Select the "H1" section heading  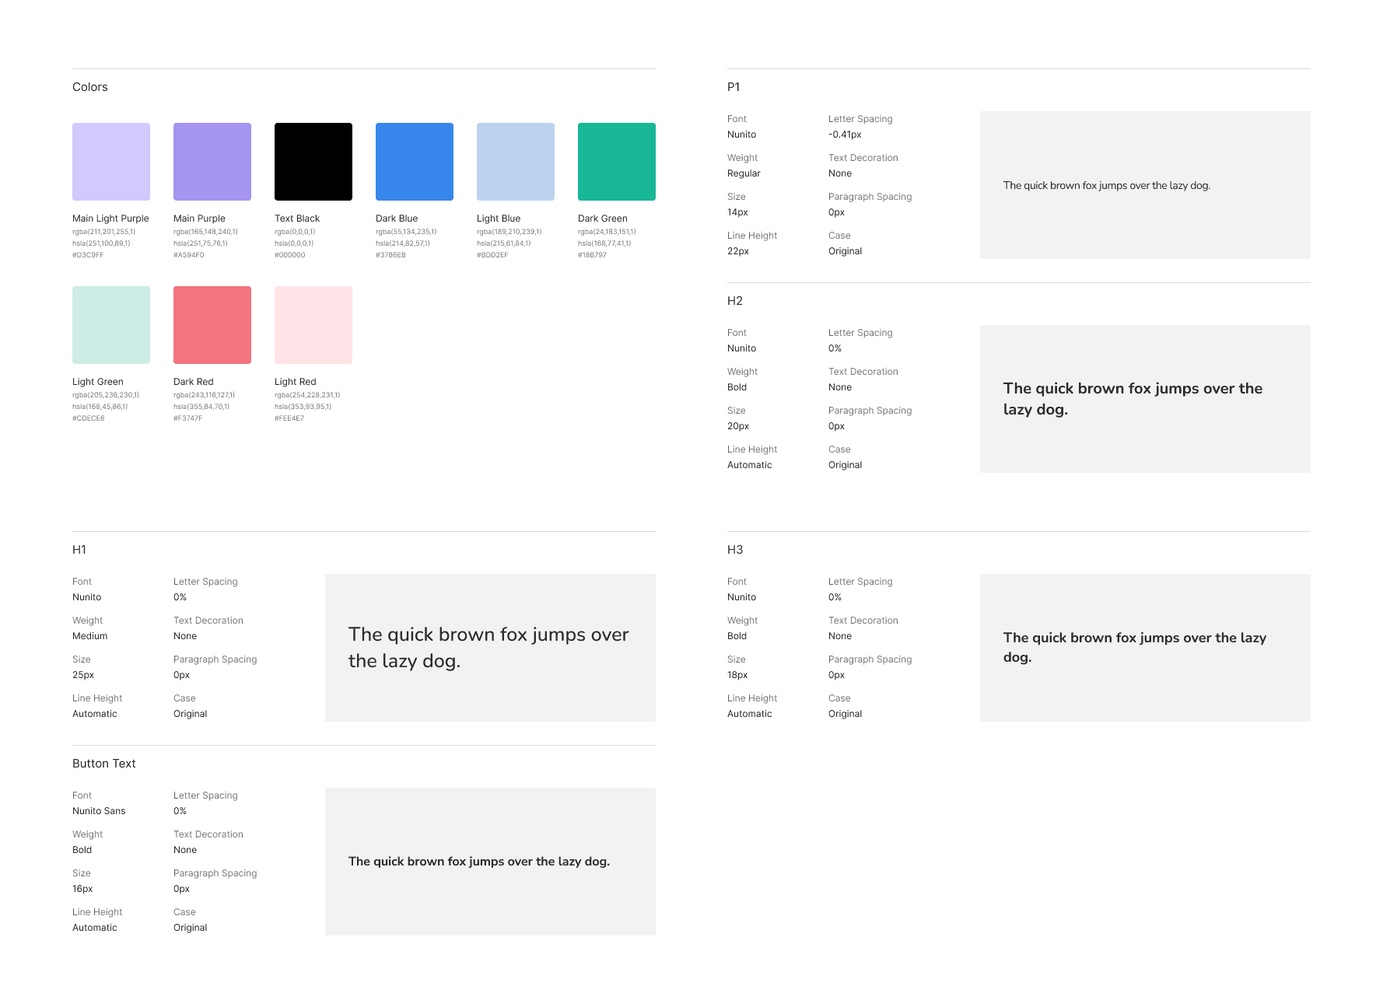[x=79, y=550]
